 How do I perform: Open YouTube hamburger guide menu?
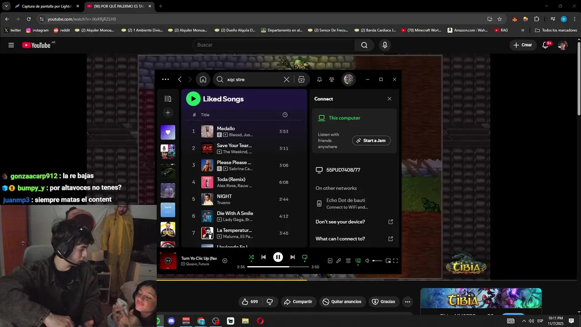coord(11,45)
